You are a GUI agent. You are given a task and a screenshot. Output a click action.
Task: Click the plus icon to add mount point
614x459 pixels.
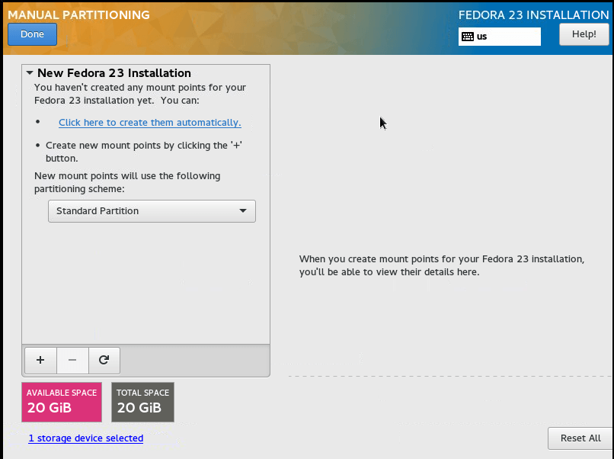tap(40, 360)
